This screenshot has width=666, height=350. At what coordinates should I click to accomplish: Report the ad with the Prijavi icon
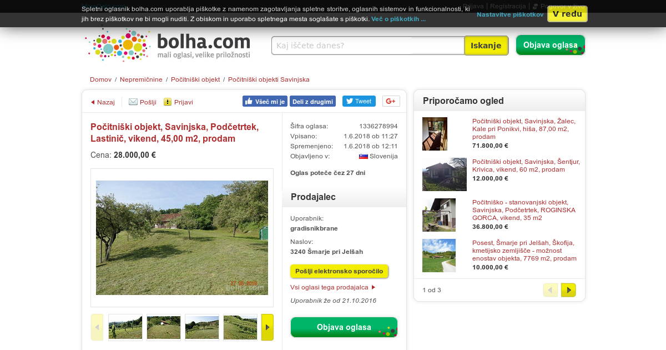pos(168,102)
